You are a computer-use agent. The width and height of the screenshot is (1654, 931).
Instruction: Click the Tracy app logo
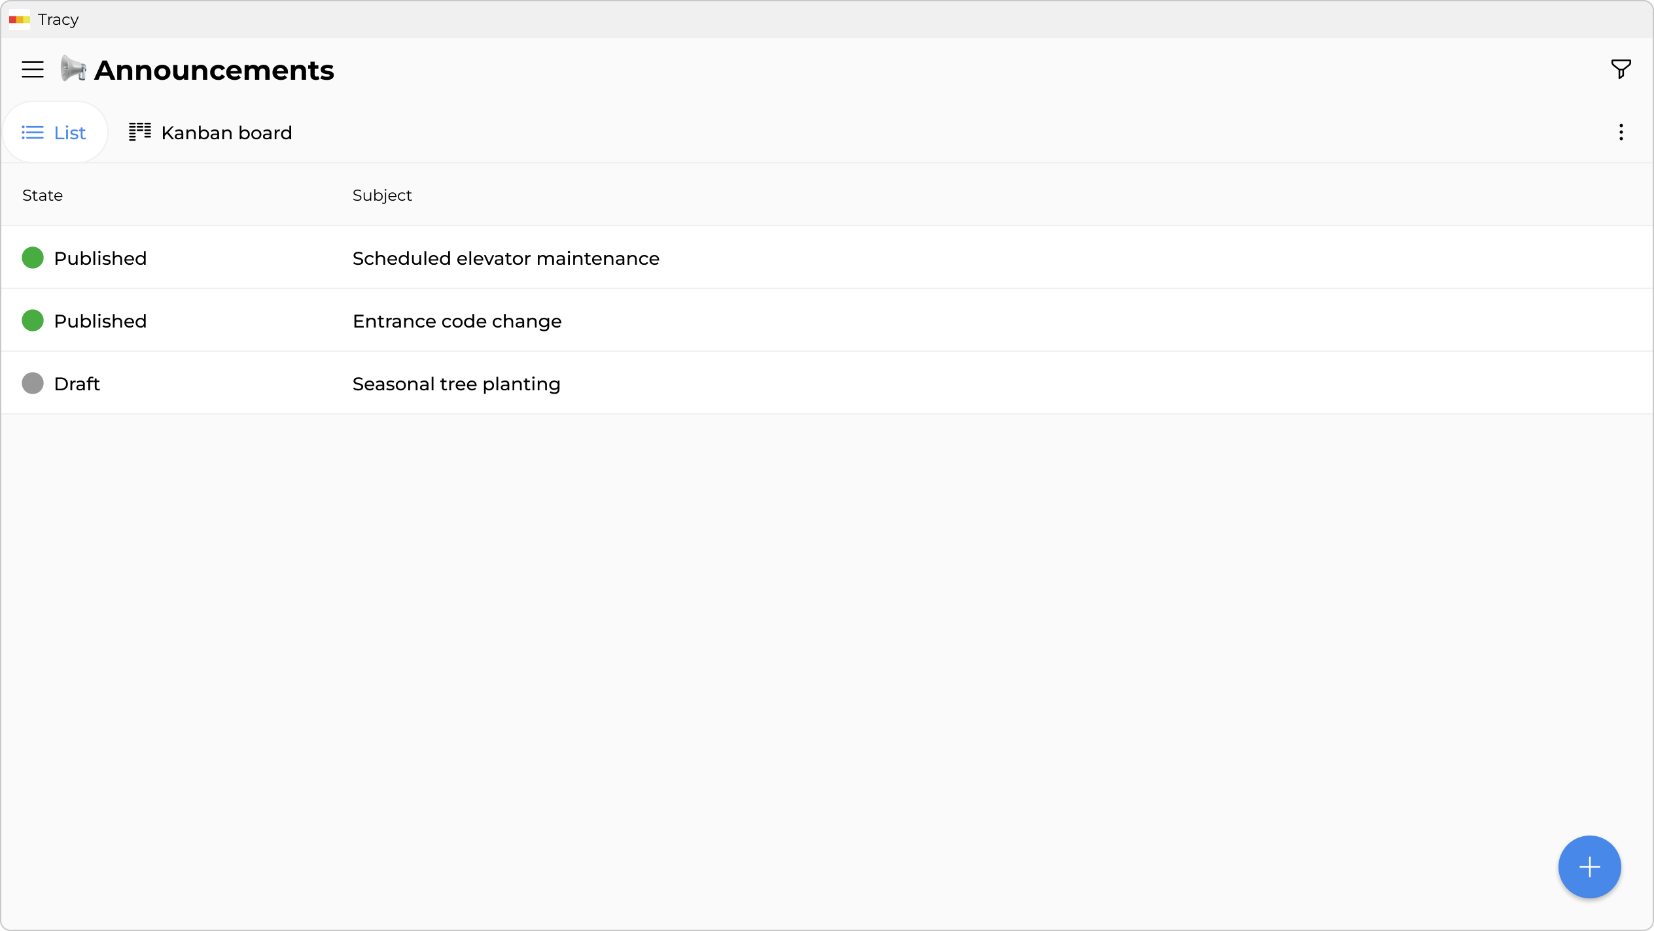18,20
